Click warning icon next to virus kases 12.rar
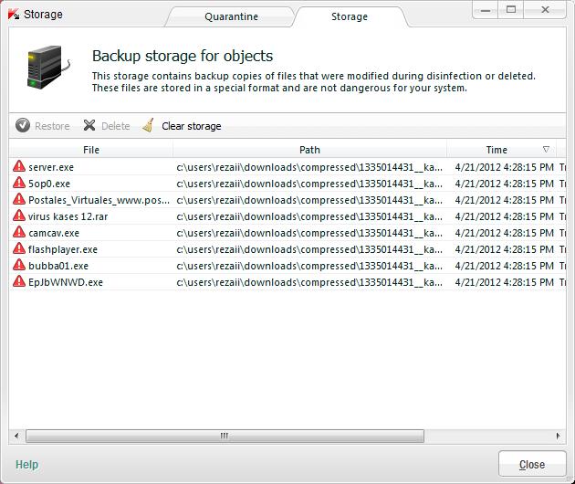The width and height of the screenshot is (575, 484). 19,216
